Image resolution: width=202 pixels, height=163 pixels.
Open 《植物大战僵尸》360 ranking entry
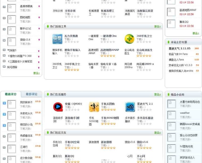click(x=19, y=56)
